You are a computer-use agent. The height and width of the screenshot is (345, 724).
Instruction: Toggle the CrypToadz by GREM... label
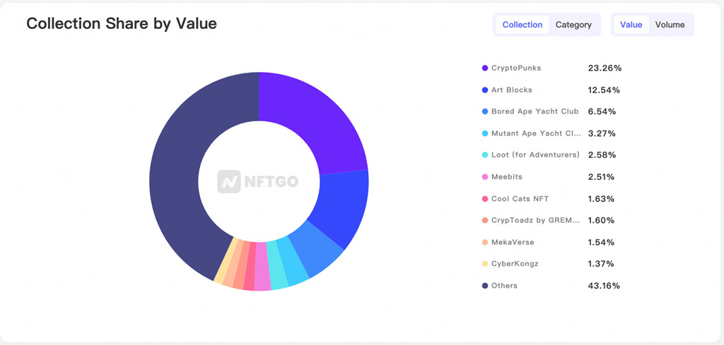click(x=535, y=220)
